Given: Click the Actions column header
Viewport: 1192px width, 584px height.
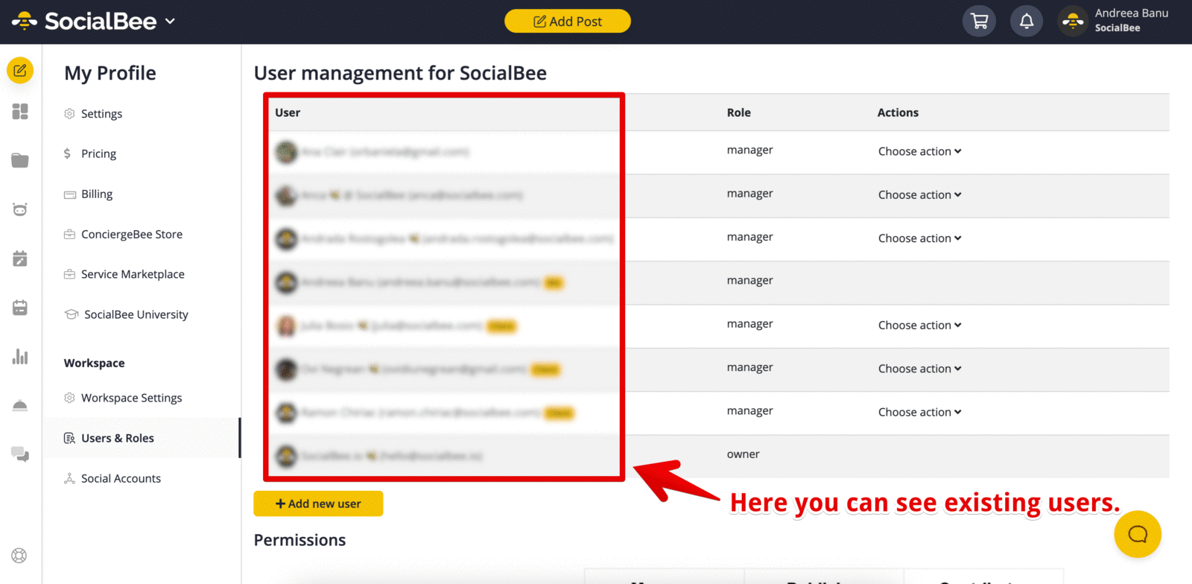Looking at the screenshot, I should 898,112.
